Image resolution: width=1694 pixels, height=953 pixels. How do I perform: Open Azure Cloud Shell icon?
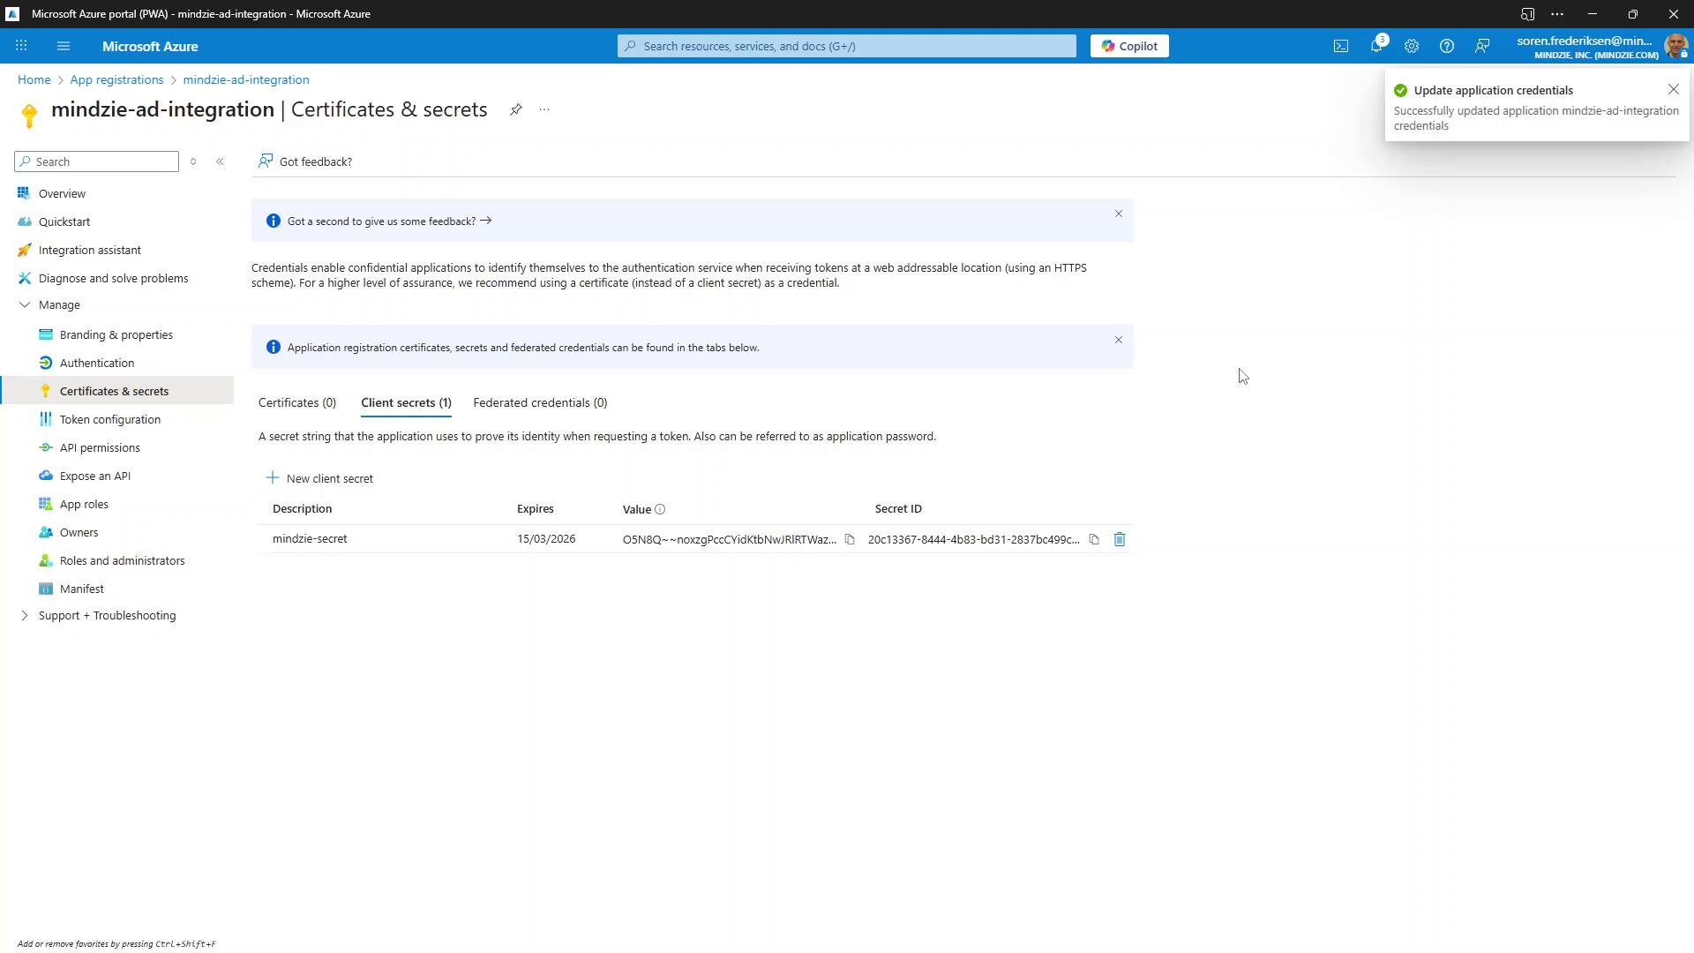click(x=1341, y=46)
